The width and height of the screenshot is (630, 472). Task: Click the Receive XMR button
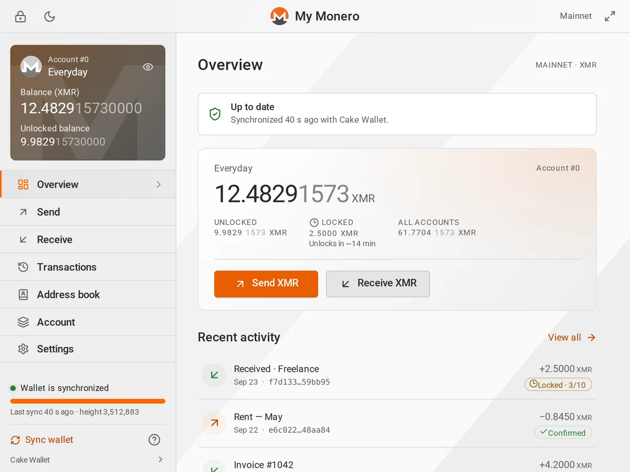(378, 284)
